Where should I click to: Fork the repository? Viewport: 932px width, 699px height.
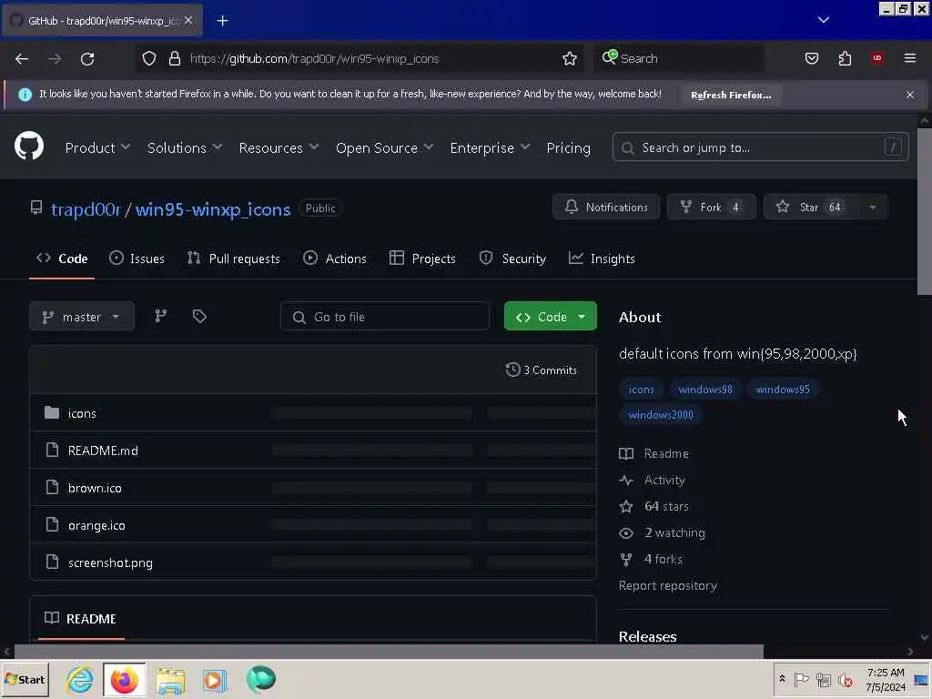pos(711,207)
